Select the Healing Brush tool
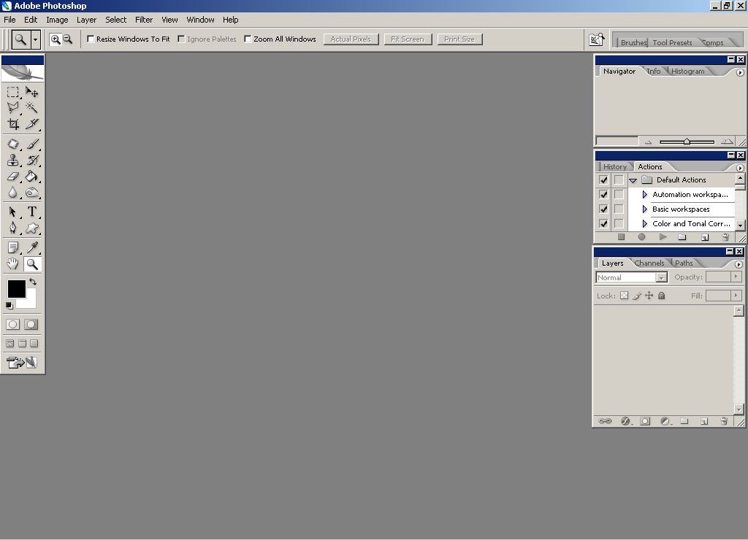The height and width of the screenshot is (540, 748). pos(13,144)
